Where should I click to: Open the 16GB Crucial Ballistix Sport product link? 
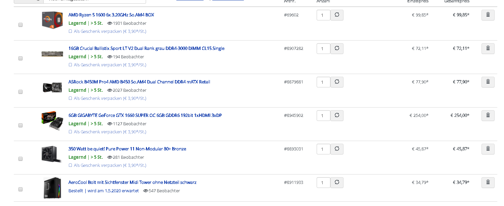pyautogui.click(x=146, y=49)
